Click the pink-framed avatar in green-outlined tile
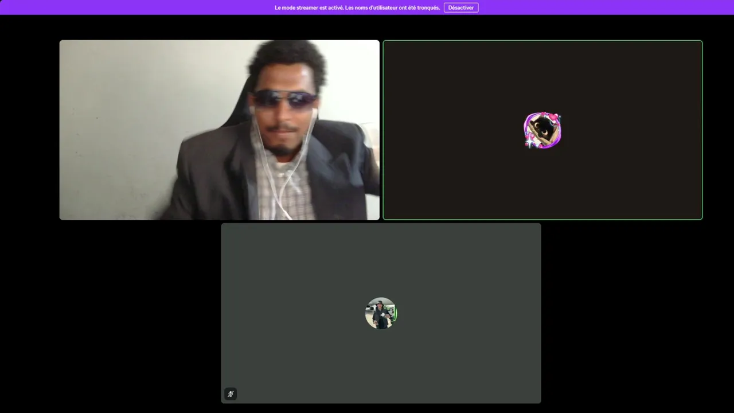Viewport: 734px width, 413px height. (x=542, y=130)
